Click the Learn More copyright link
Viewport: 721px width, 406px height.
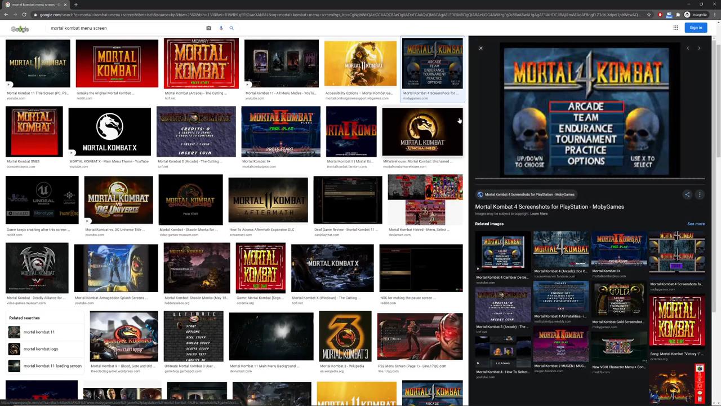[538, 214]
